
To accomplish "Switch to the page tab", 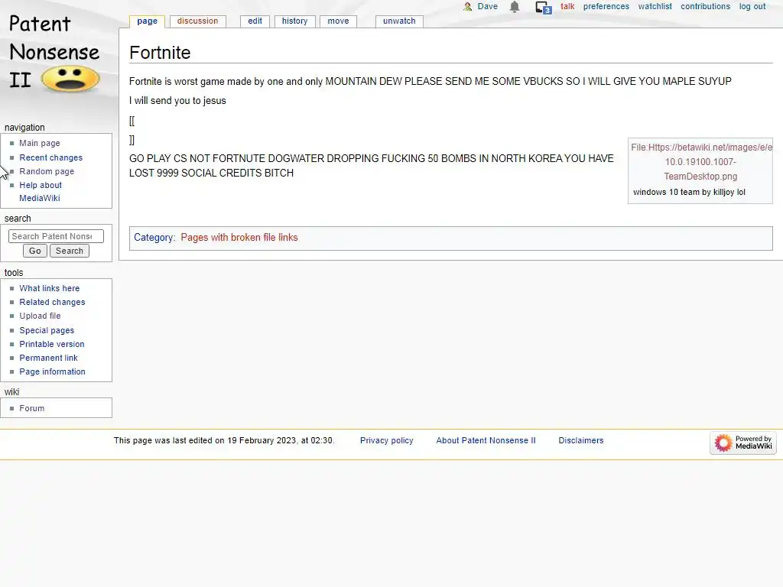I will click(147, 21).
